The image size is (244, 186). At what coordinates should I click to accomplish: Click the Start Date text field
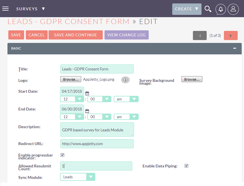pyautogui.click(x=72, y=91)
